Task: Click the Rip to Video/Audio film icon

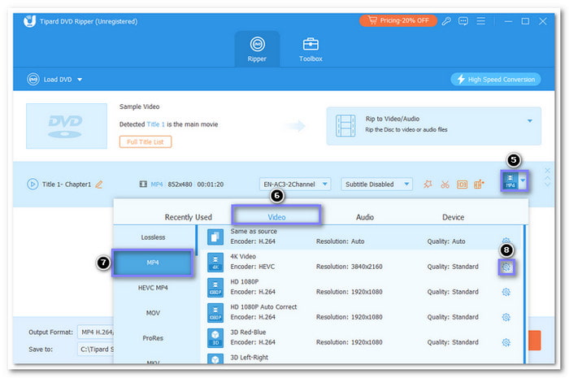Action: [345, 125]
